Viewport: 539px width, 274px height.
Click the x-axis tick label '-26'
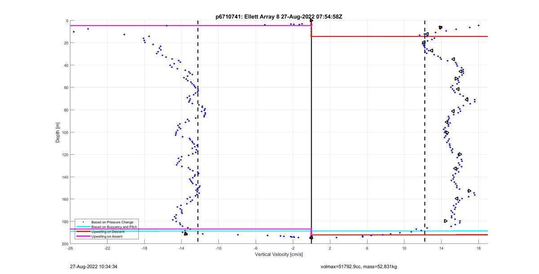[x=70, y=248]
